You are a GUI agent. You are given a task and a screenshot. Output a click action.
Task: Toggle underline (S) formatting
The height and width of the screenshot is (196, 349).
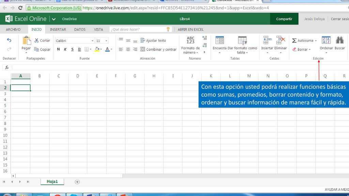point(72,49)
